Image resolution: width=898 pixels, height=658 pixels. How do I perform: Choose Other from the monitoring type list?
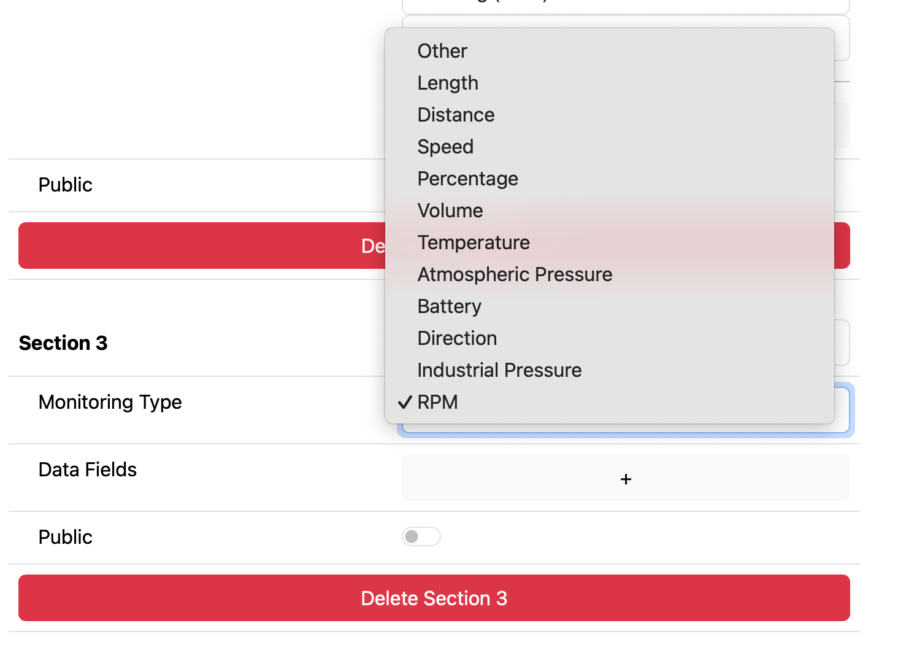[442, 51]
